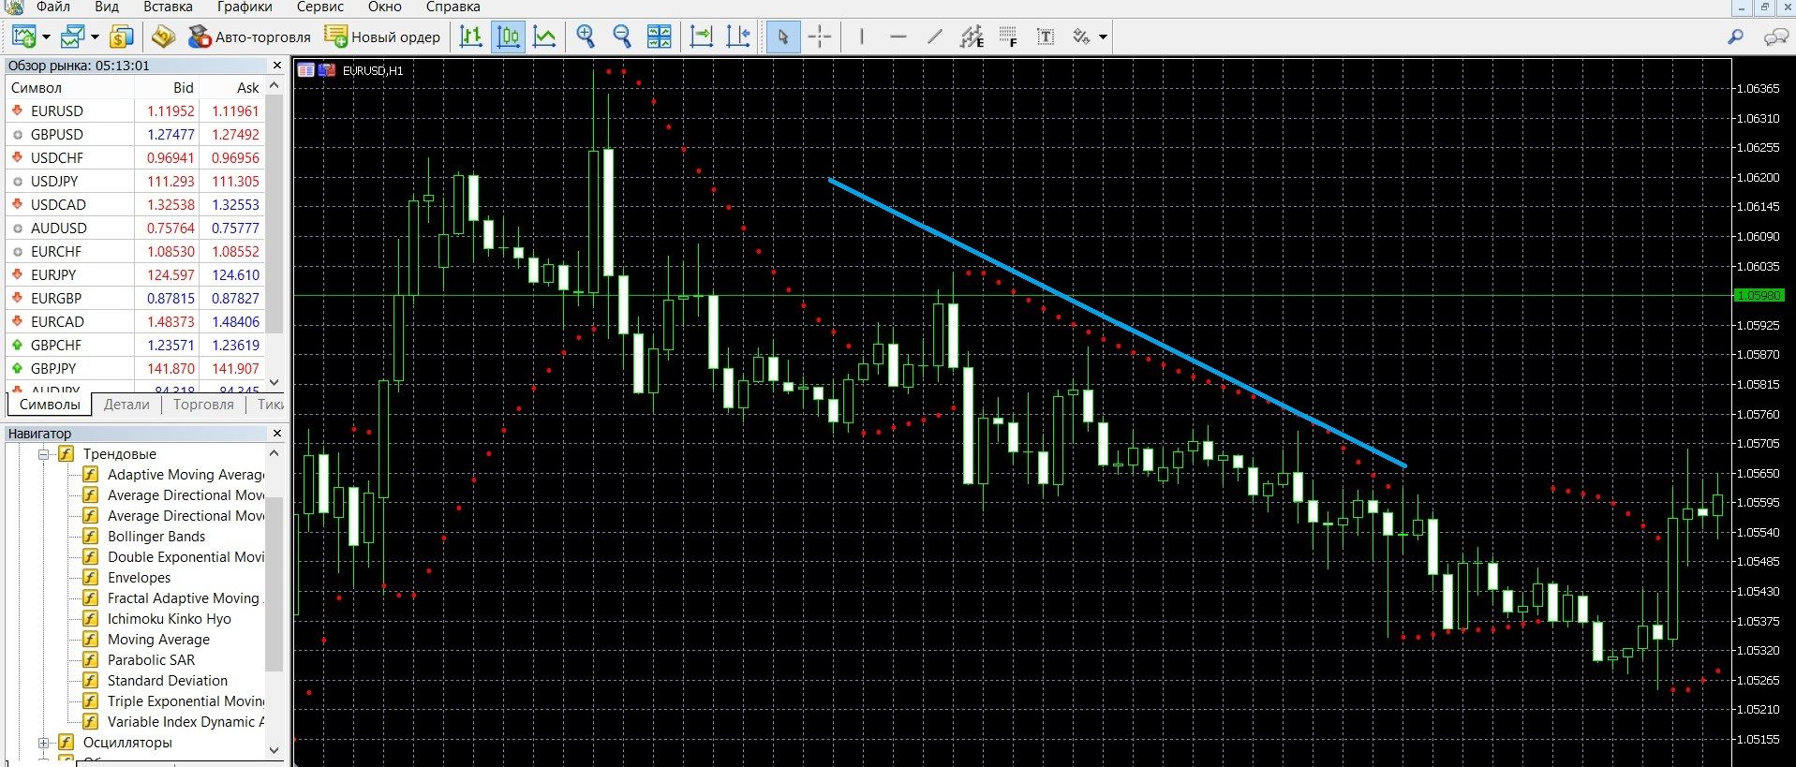
Task: Click the Bid column header
Action: (x=167, y=87)
